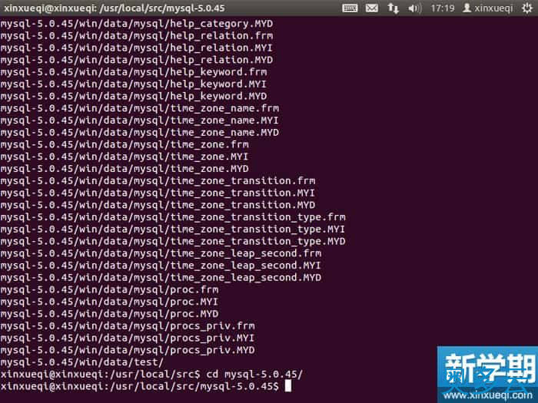Click the line mysql-5.0.45/win/data/test/
Screen dimensions: 538x403
click(x=82, y=362)
